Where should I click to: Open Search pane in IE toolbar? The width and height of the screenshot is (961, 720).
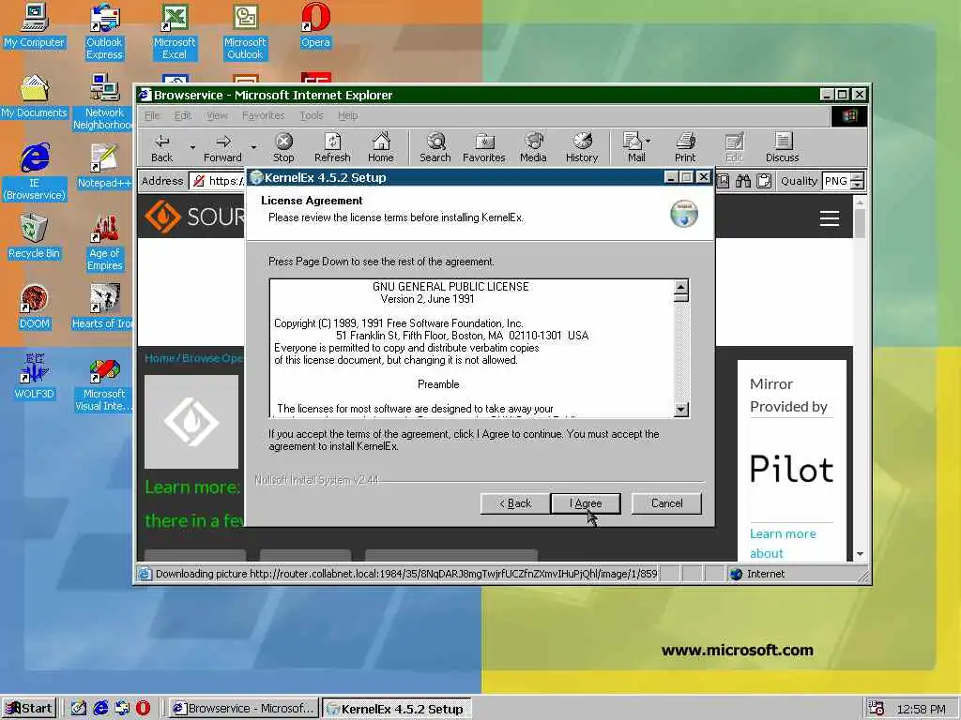(435, 148)
